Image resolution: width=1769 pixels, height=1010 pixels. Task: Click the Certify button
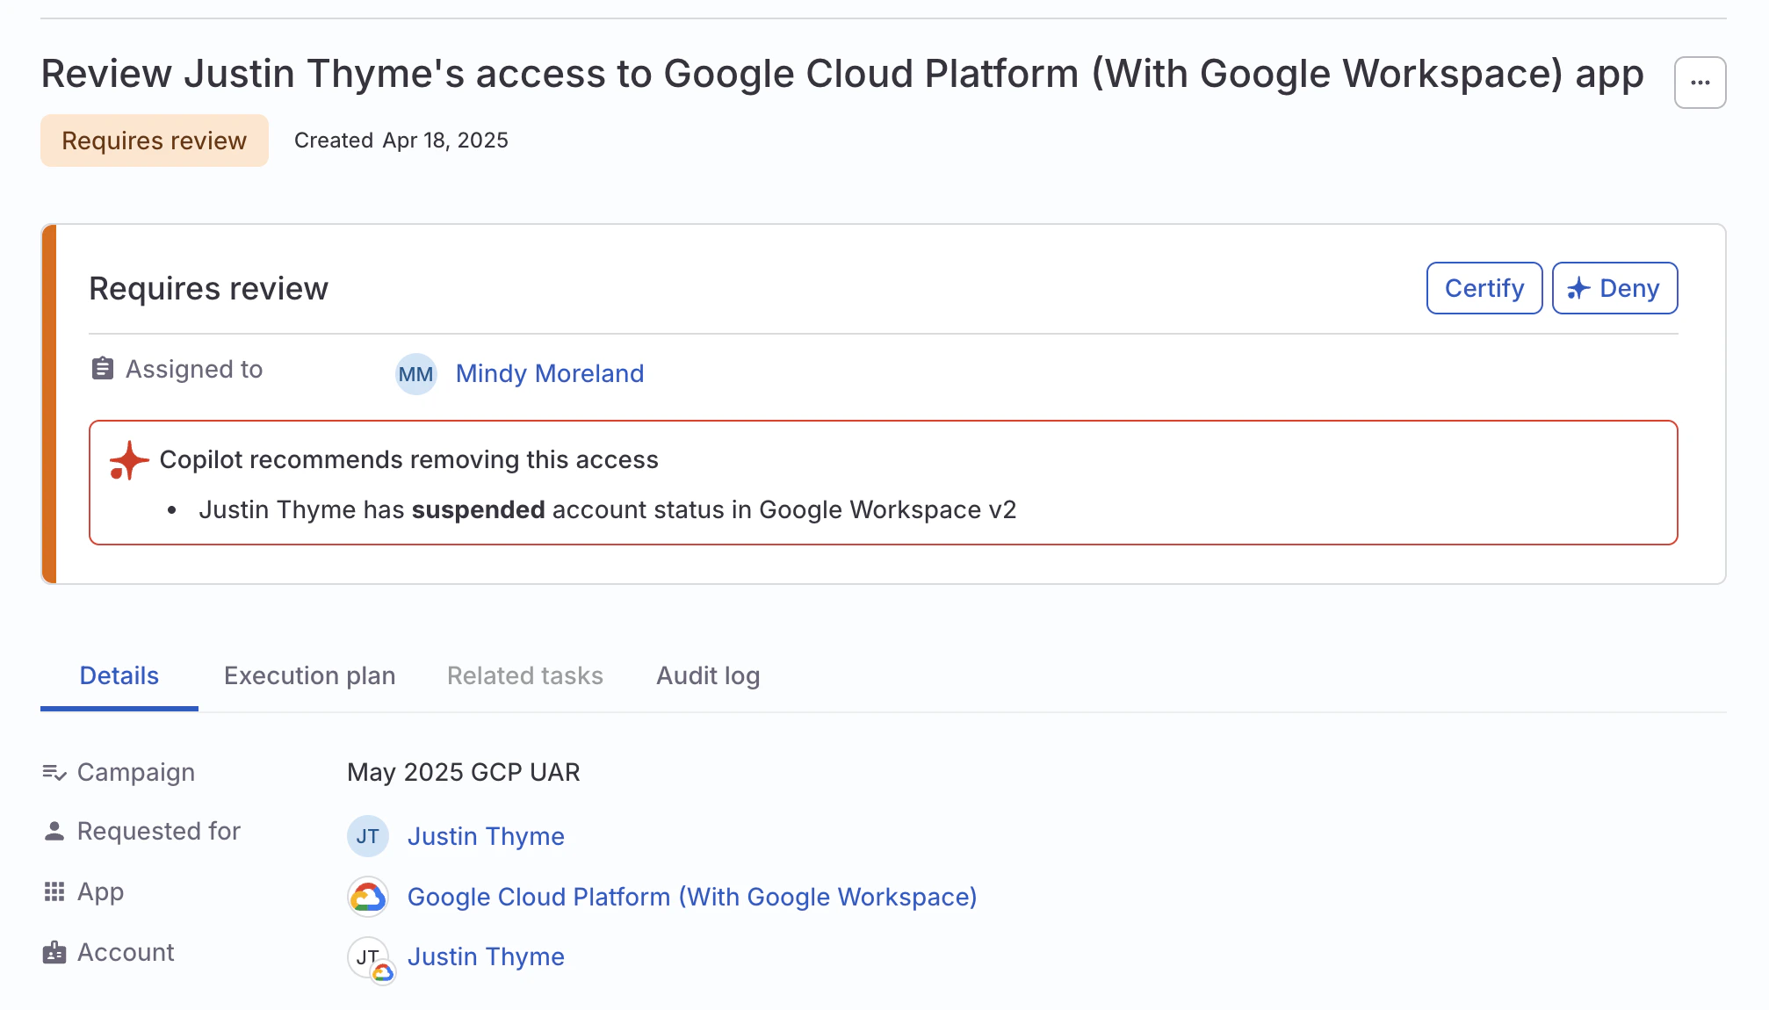[x=1484, y=288]
